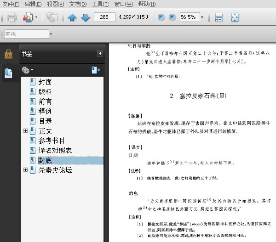
Task: Select the 释例 bookmark
Action: [45, 111]
